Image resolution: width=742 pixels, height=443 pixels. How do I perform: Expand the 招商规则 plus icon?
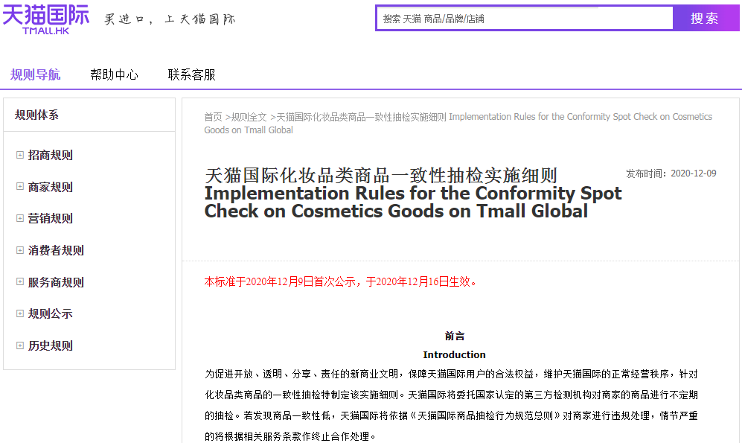pyautogui.click(x=20, y=155)
